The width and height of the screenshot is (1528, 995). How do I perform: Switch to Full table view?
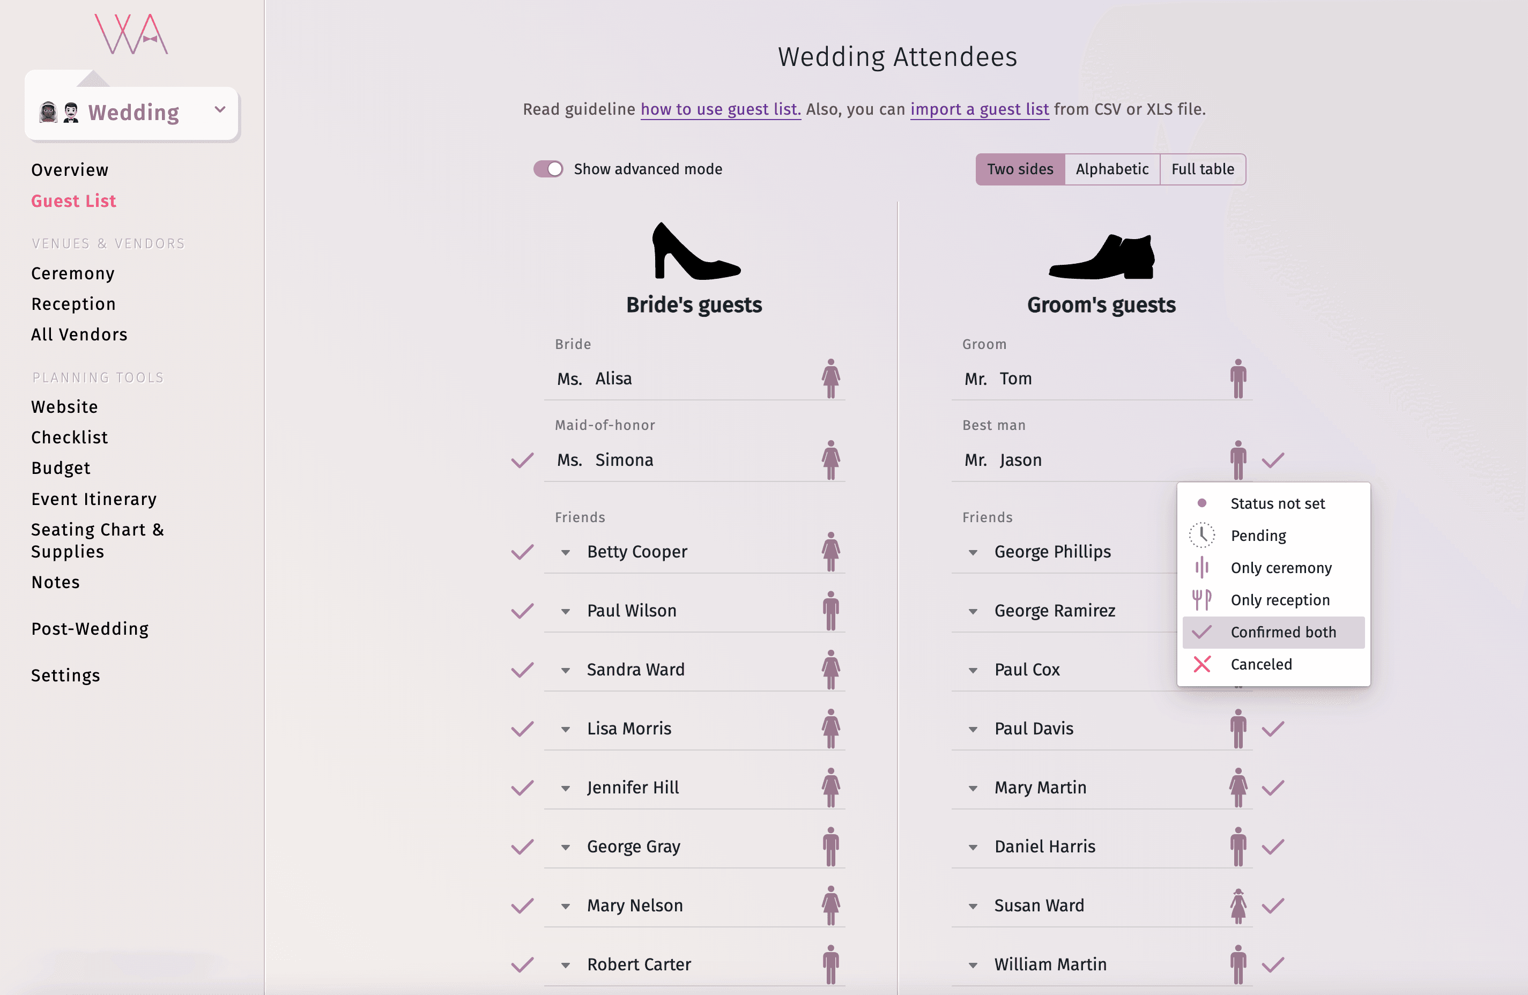click(1202, 169)
